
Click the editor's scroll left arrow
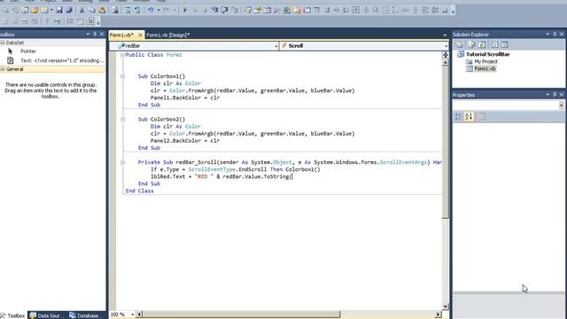tap(139, 315)
